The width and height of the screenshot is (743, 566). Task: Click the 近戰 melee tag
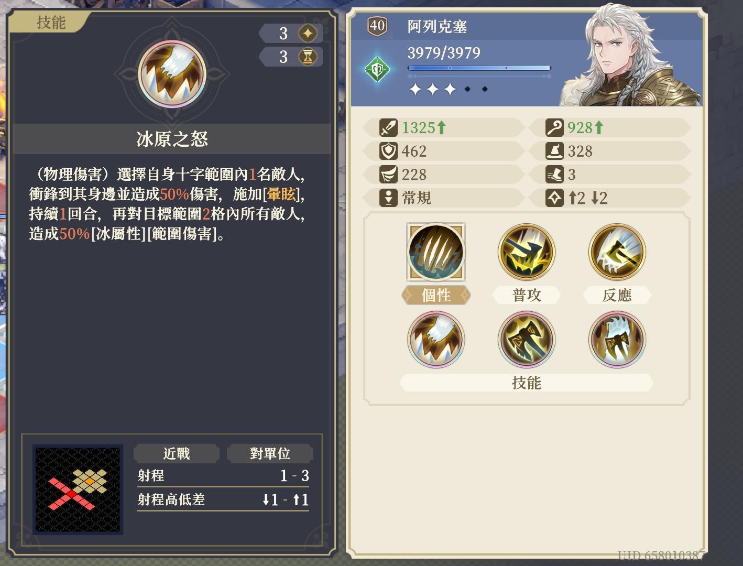click(x=177, y=453)
